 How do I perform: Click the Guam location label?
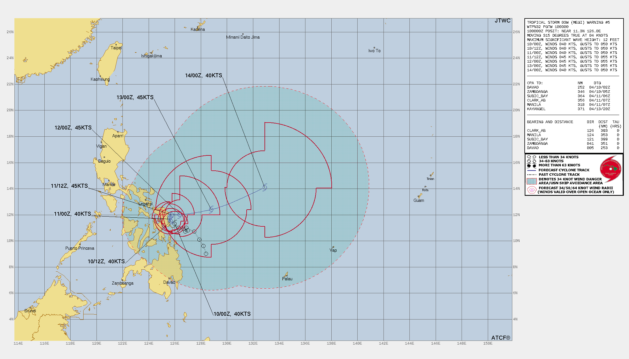(x=419, y=200)
